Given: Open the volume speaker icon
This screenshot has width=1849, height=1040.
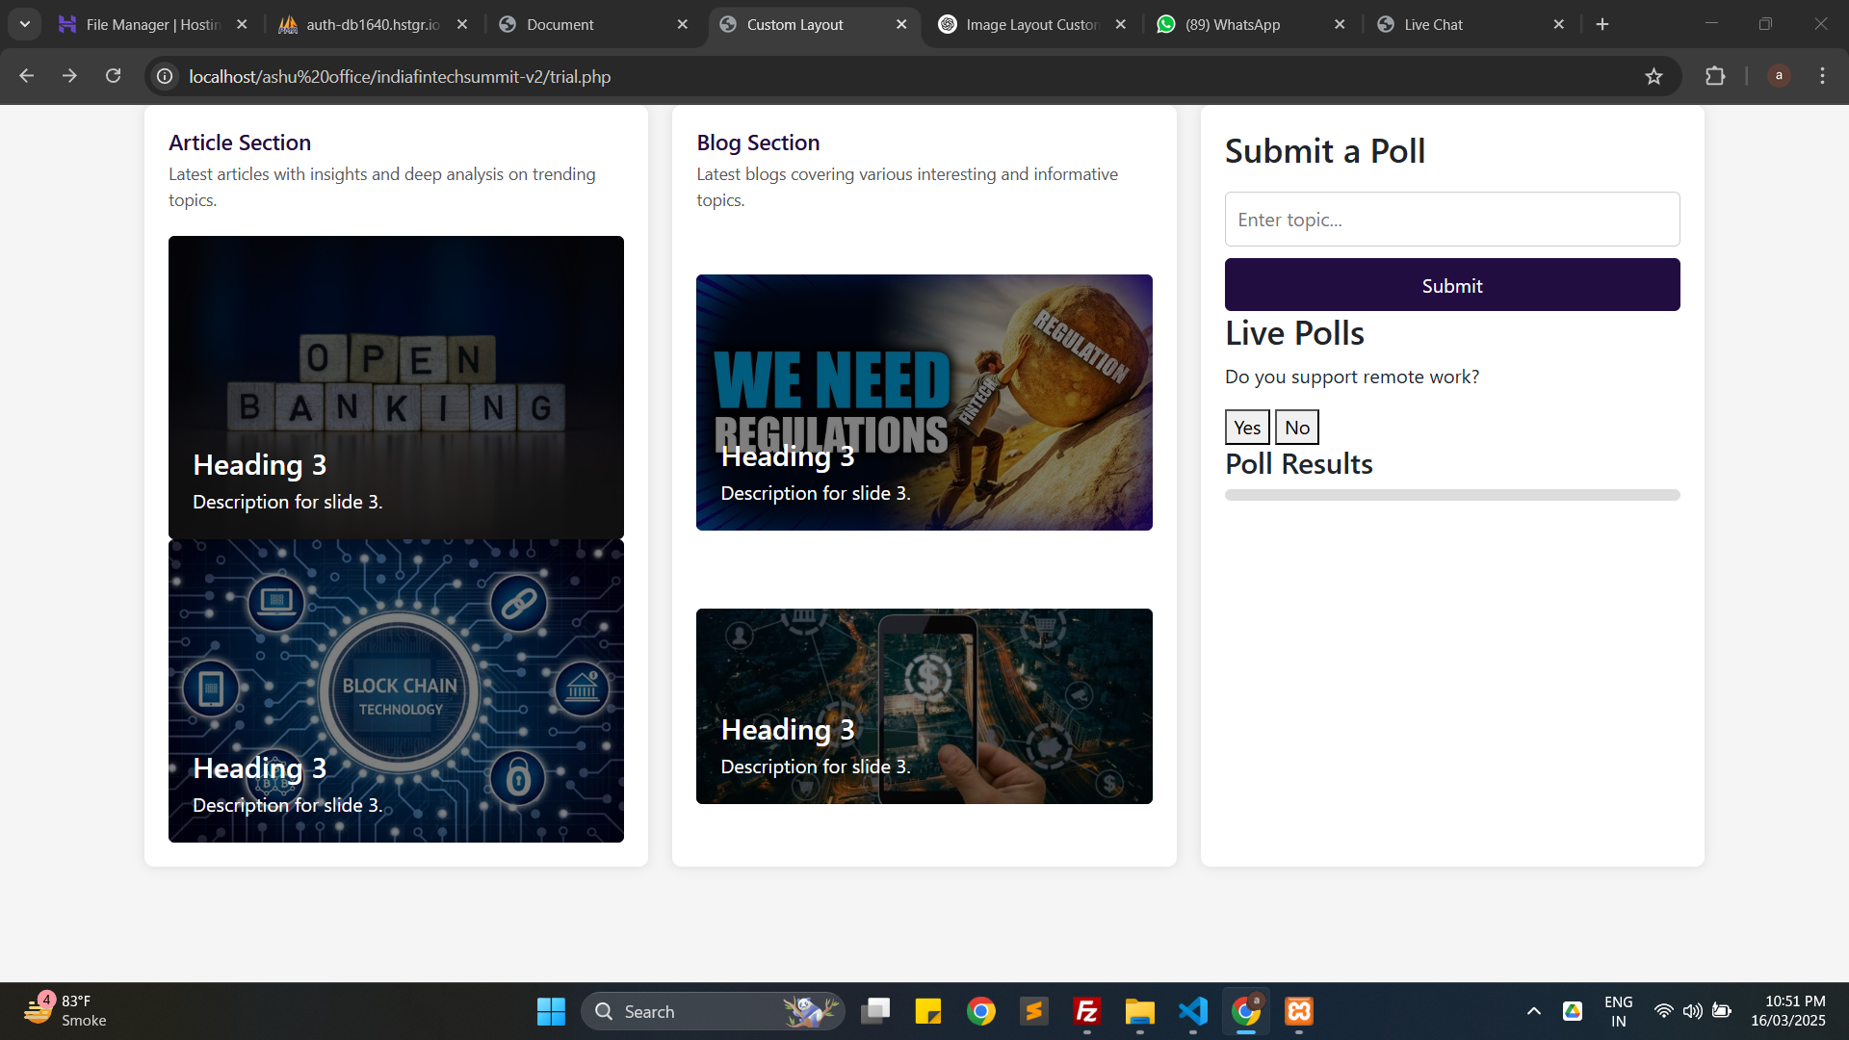Looking at the screenshot, I should click(x=1692, y=1011).
